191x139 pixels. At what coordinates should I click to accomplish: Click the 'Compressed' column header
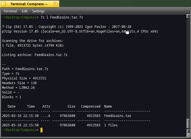(x=91, y=106)
